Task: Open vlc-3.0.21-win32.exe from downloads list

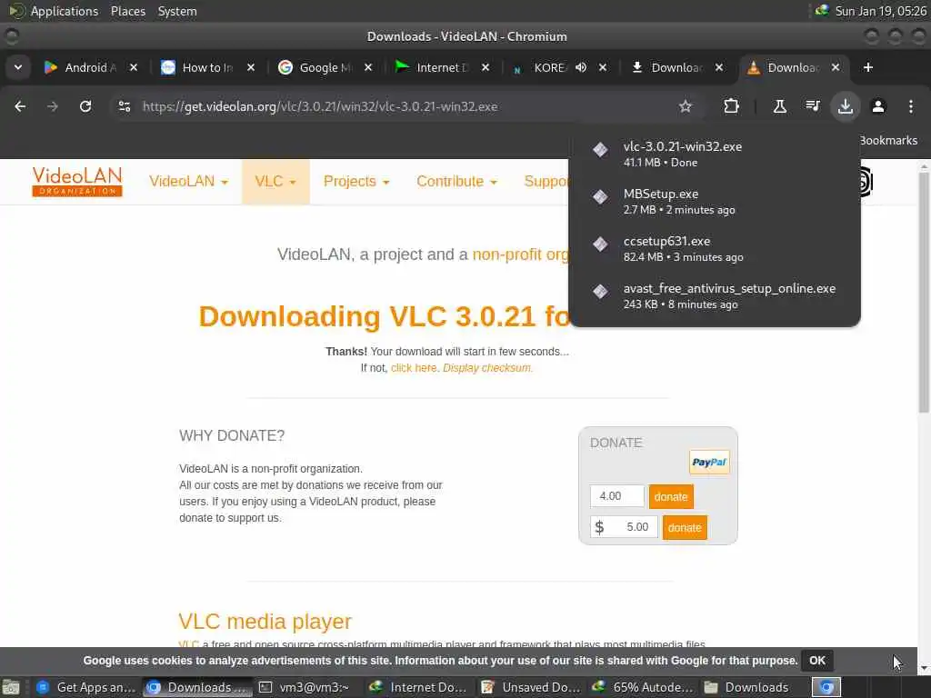Action: (715, 154)
